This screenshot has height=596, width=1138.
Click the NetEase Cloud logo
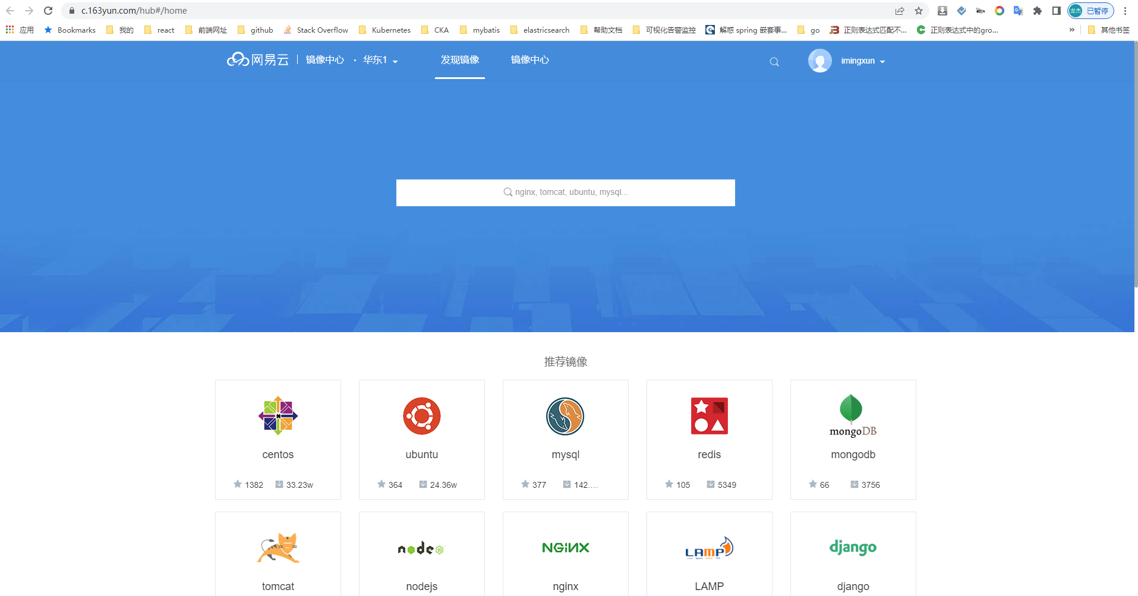point(258,60)
